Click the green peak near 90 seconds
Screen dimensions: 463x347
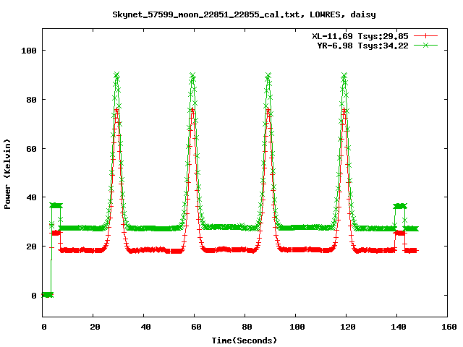pyautogui.click(x=268, y=75)
